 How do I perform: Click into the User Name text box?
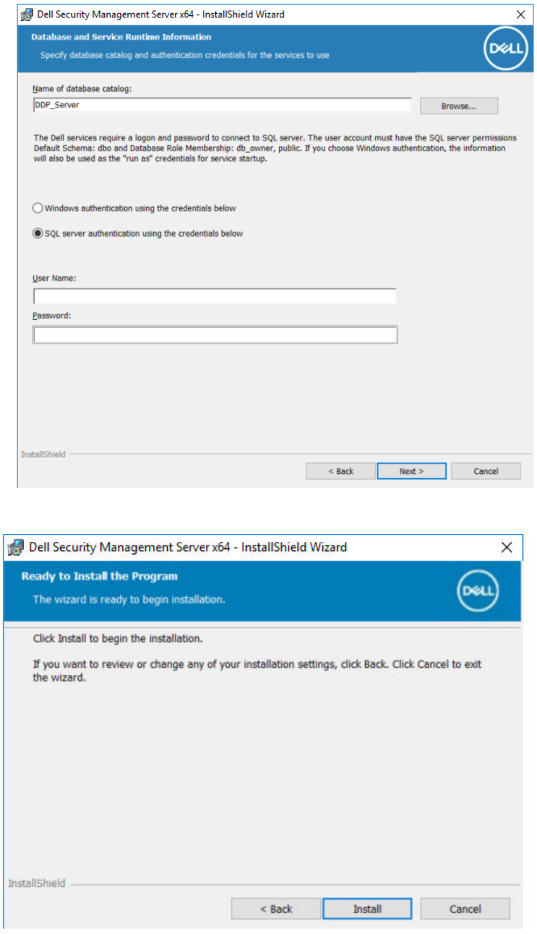(215, 297)
